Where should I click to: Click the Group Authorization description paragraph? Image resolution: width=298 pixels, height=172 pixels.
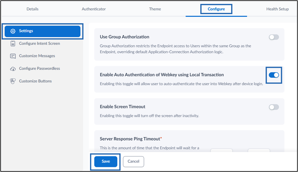click(x=175, y=49)
